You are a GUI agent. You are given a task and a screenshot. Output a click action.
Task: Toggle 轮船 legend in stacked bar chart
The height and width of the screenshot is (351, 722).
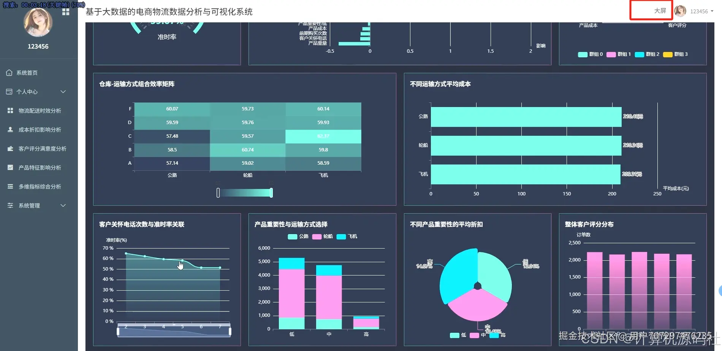coord(323,236)
